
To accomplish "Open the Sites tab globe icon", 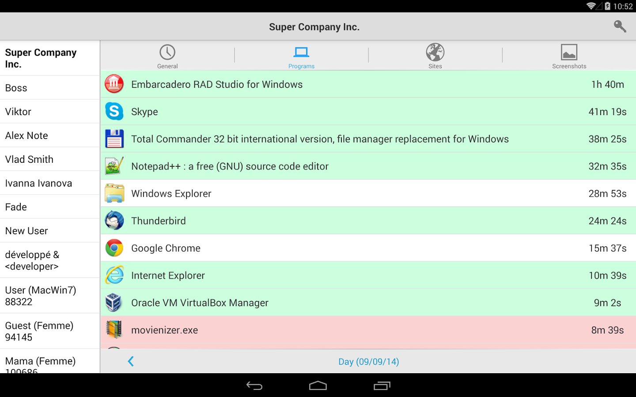I will pos(435,52).
